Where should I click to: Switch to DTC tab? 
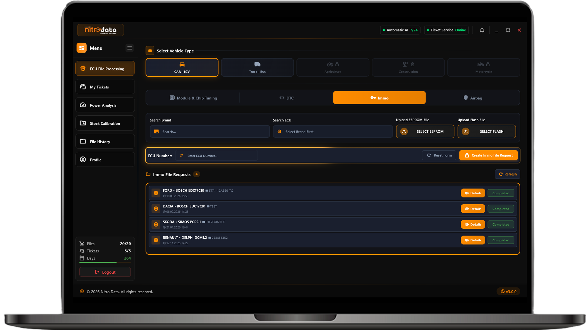coord(286,98)
